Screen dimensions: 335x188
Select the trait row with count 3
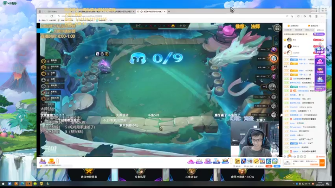point(53,86)
